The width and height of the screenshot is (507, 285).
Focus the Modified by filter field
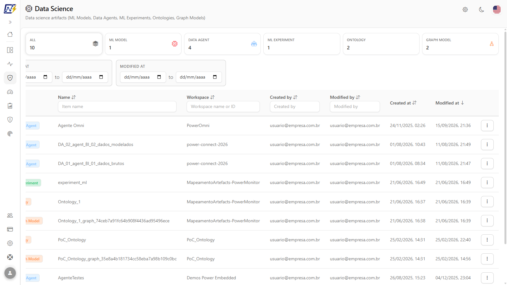(355, 106)
